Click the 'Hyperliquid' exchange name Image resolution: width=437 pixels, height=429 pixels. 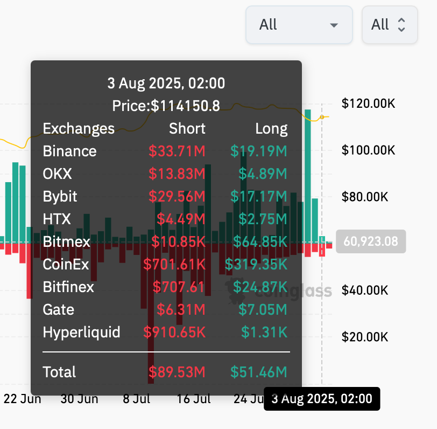[81, 332]
